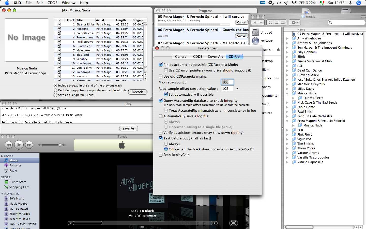Open the battery status menu
This screenshot has width=366, height=229.
click(x=307, y=3)
